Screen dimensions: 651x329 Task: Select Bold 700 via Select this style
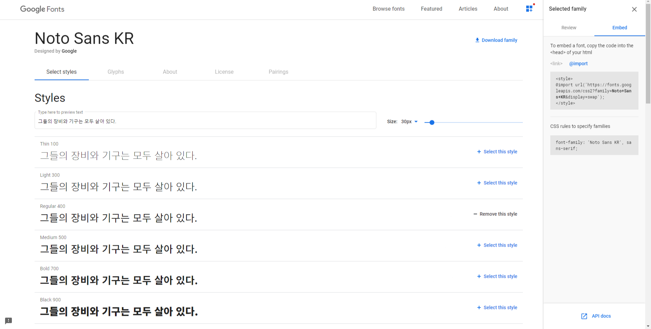[500, 276]
